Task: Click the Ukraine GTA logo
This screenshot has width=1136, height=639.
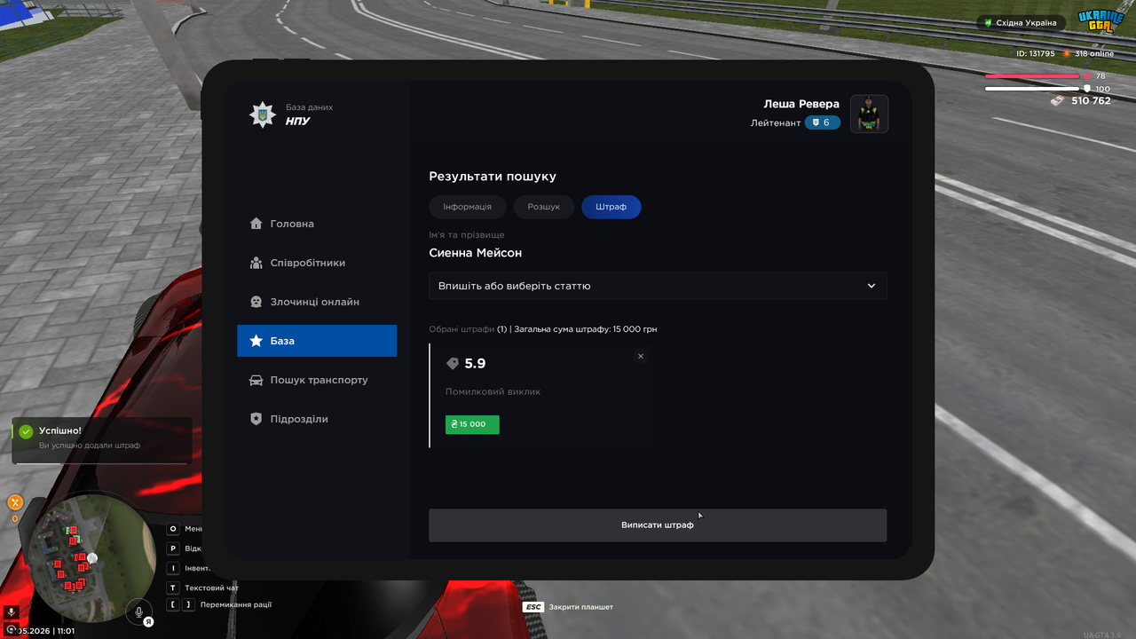Action: tap(1100, 21)
